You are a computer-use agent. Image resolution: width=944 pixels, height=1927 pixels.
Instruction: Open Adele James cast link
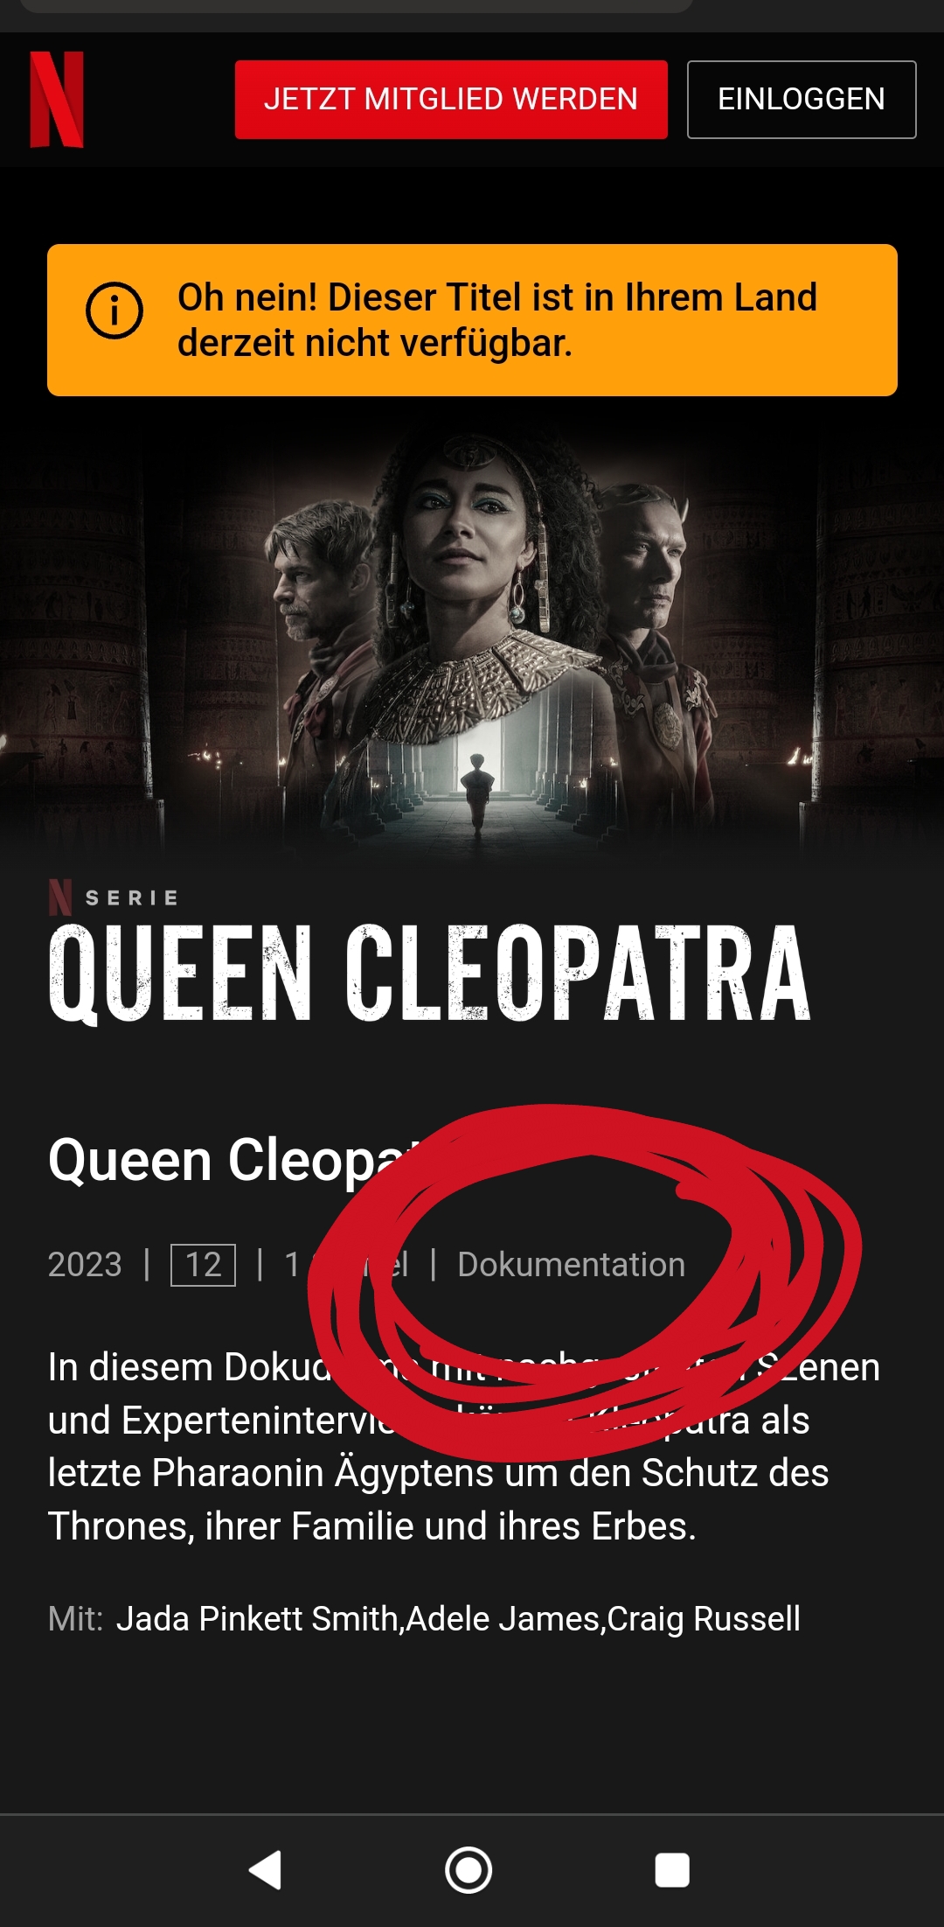tap(503, 1619)
